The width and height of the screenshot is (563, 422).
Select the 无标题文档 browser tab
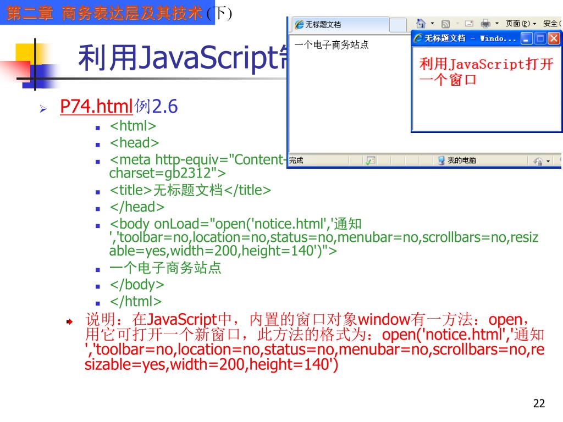[340, 24]
